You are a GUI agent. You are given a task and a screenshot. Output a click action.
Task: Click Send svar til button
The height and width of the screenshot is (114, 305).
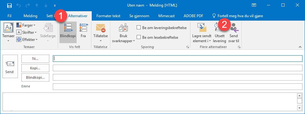234,33
